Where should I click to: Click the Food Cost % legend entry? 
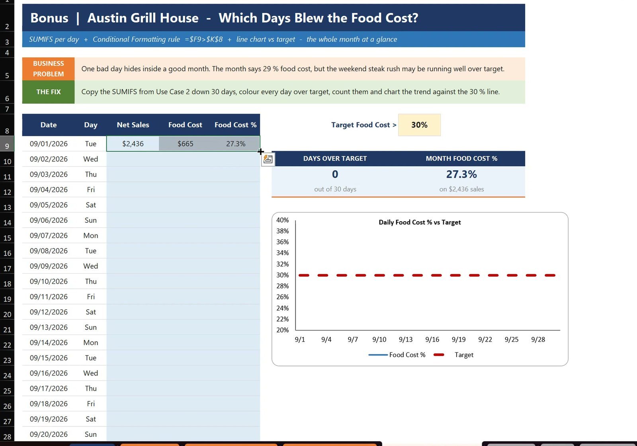397,355
